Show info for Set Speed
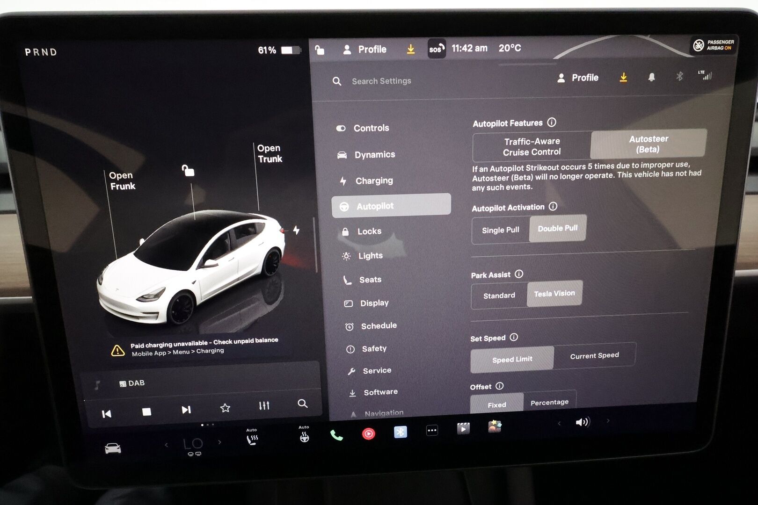758x505 pixels. click(x=513, y=337)
